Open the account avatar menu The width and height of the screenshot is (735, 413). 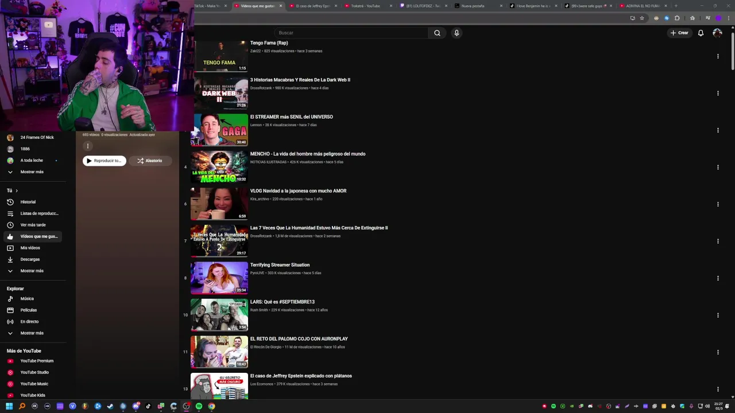(x=717, y=33)
